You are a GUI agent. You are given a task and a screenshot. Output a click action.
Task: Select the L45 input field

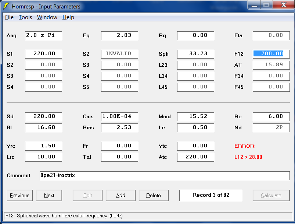(195, 87)
